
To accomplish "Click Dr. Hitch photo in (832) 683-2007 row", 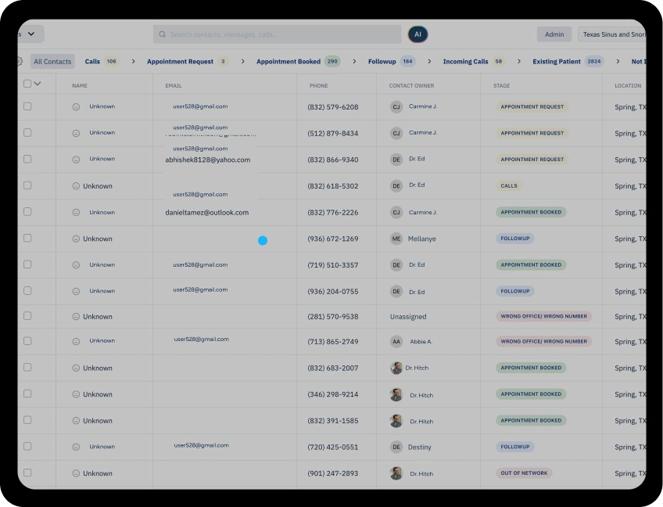I will [x=396, y=368].
